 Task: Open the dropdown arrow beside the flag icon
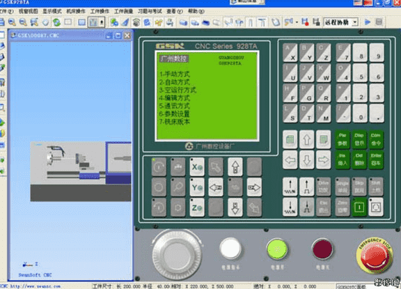(x=297, y=22)
